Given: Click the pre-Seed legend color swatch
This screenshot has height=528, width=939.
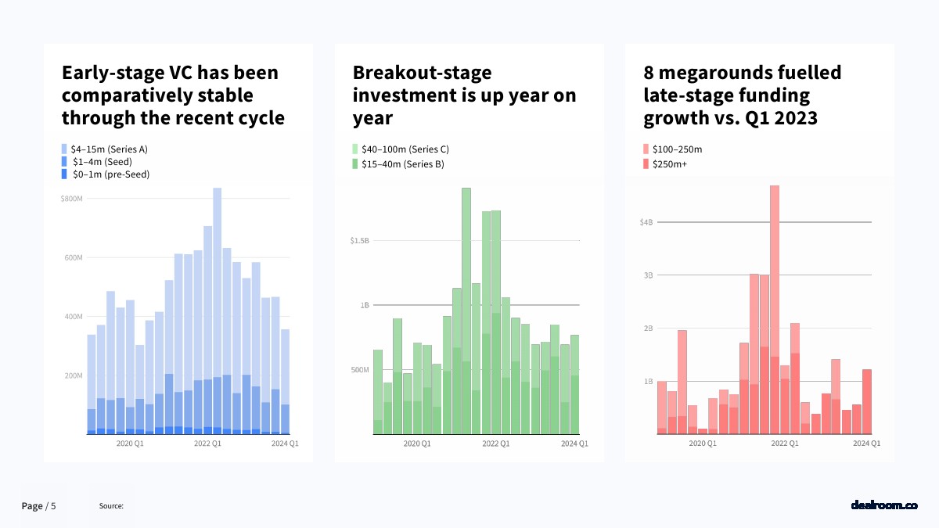Looking at the screenshot, I should (65, 174).
